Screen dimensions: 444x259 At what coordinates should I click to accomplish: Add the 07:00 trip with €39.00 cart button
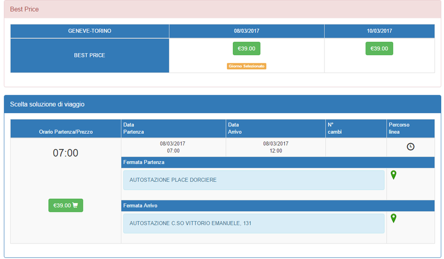tap(66, 205)
